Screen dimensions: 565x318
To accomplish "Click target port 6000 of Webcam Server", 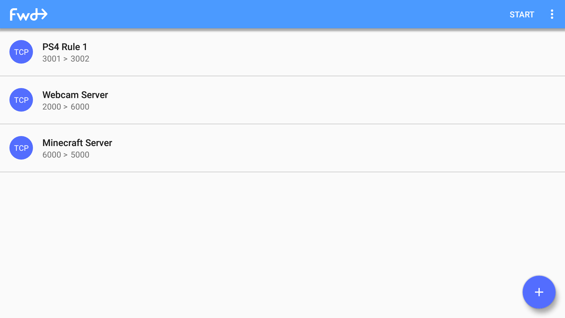I will (80, 107).
